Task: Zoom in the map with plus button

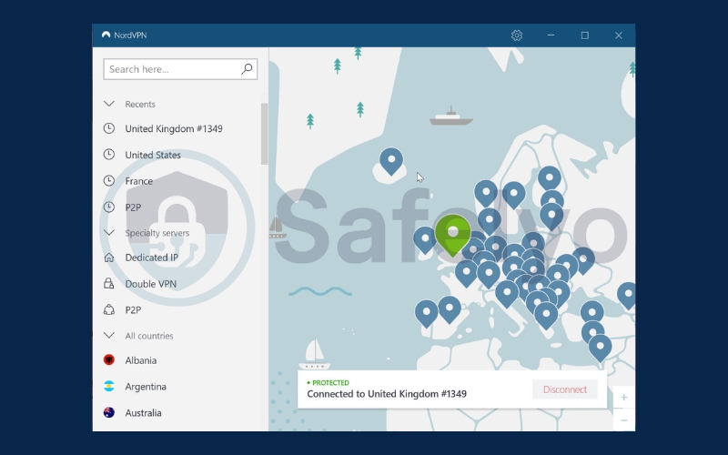Action: (x=624, y=398)
